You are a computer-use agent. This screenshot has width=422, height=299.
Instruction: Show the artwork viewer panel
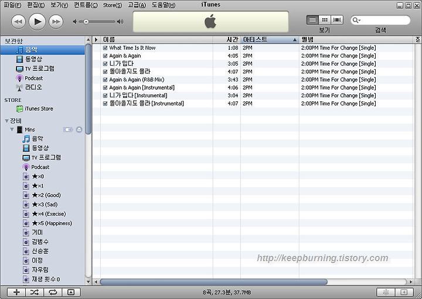(x=71, y=293)
